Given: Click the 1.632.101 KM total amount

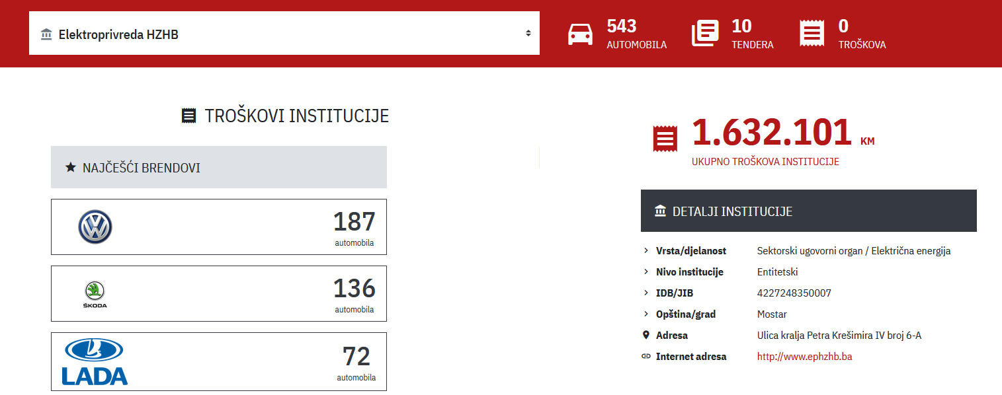Looking at the screenshot, I should (783, 133).
